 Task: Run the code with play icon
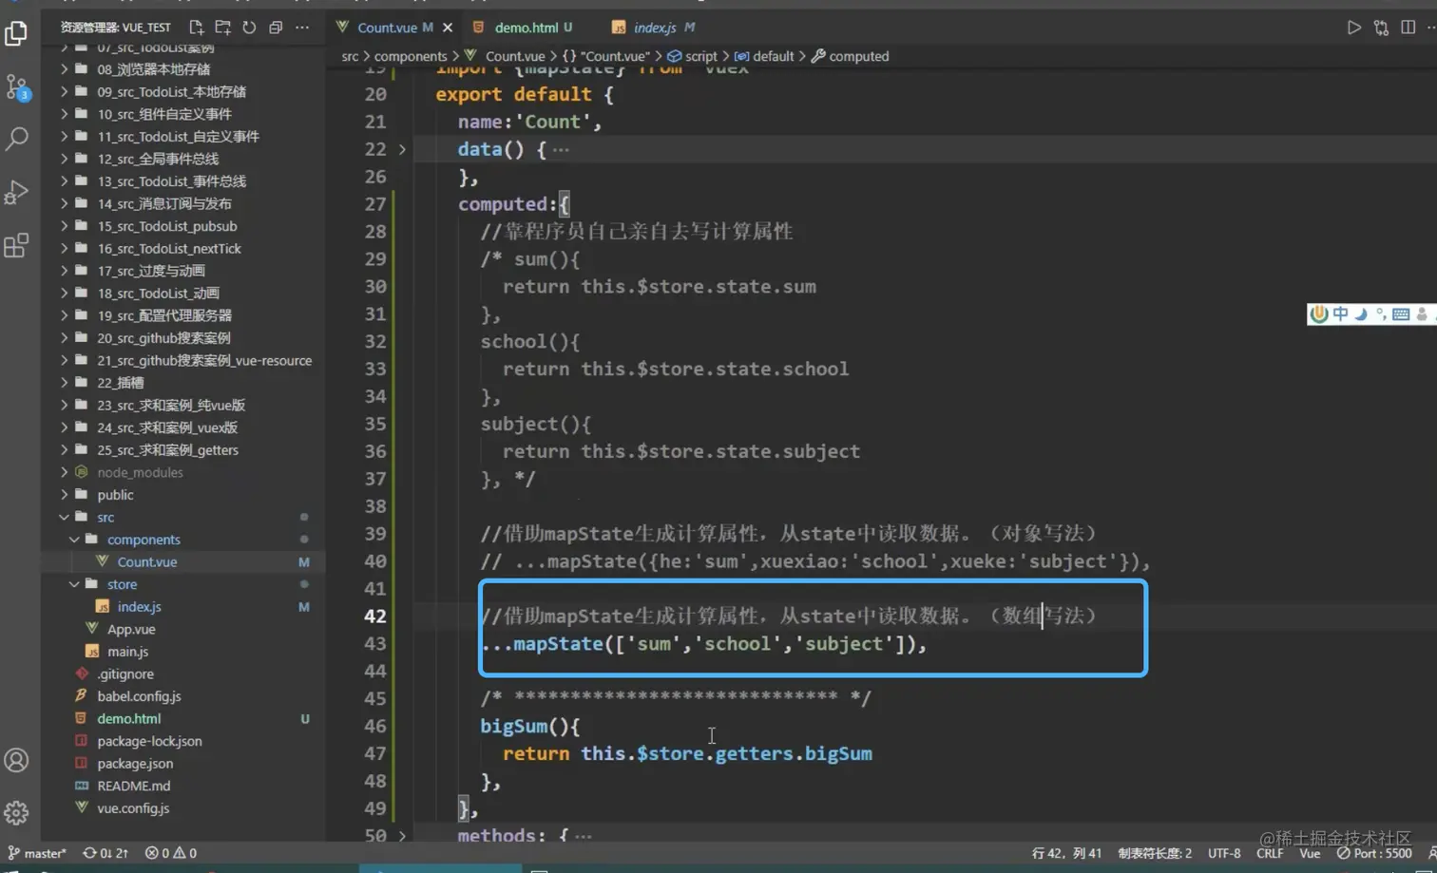tap(1354, 28)
